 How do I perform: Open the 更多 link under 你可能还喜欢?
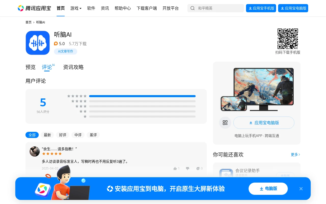(x=294, y=155)
